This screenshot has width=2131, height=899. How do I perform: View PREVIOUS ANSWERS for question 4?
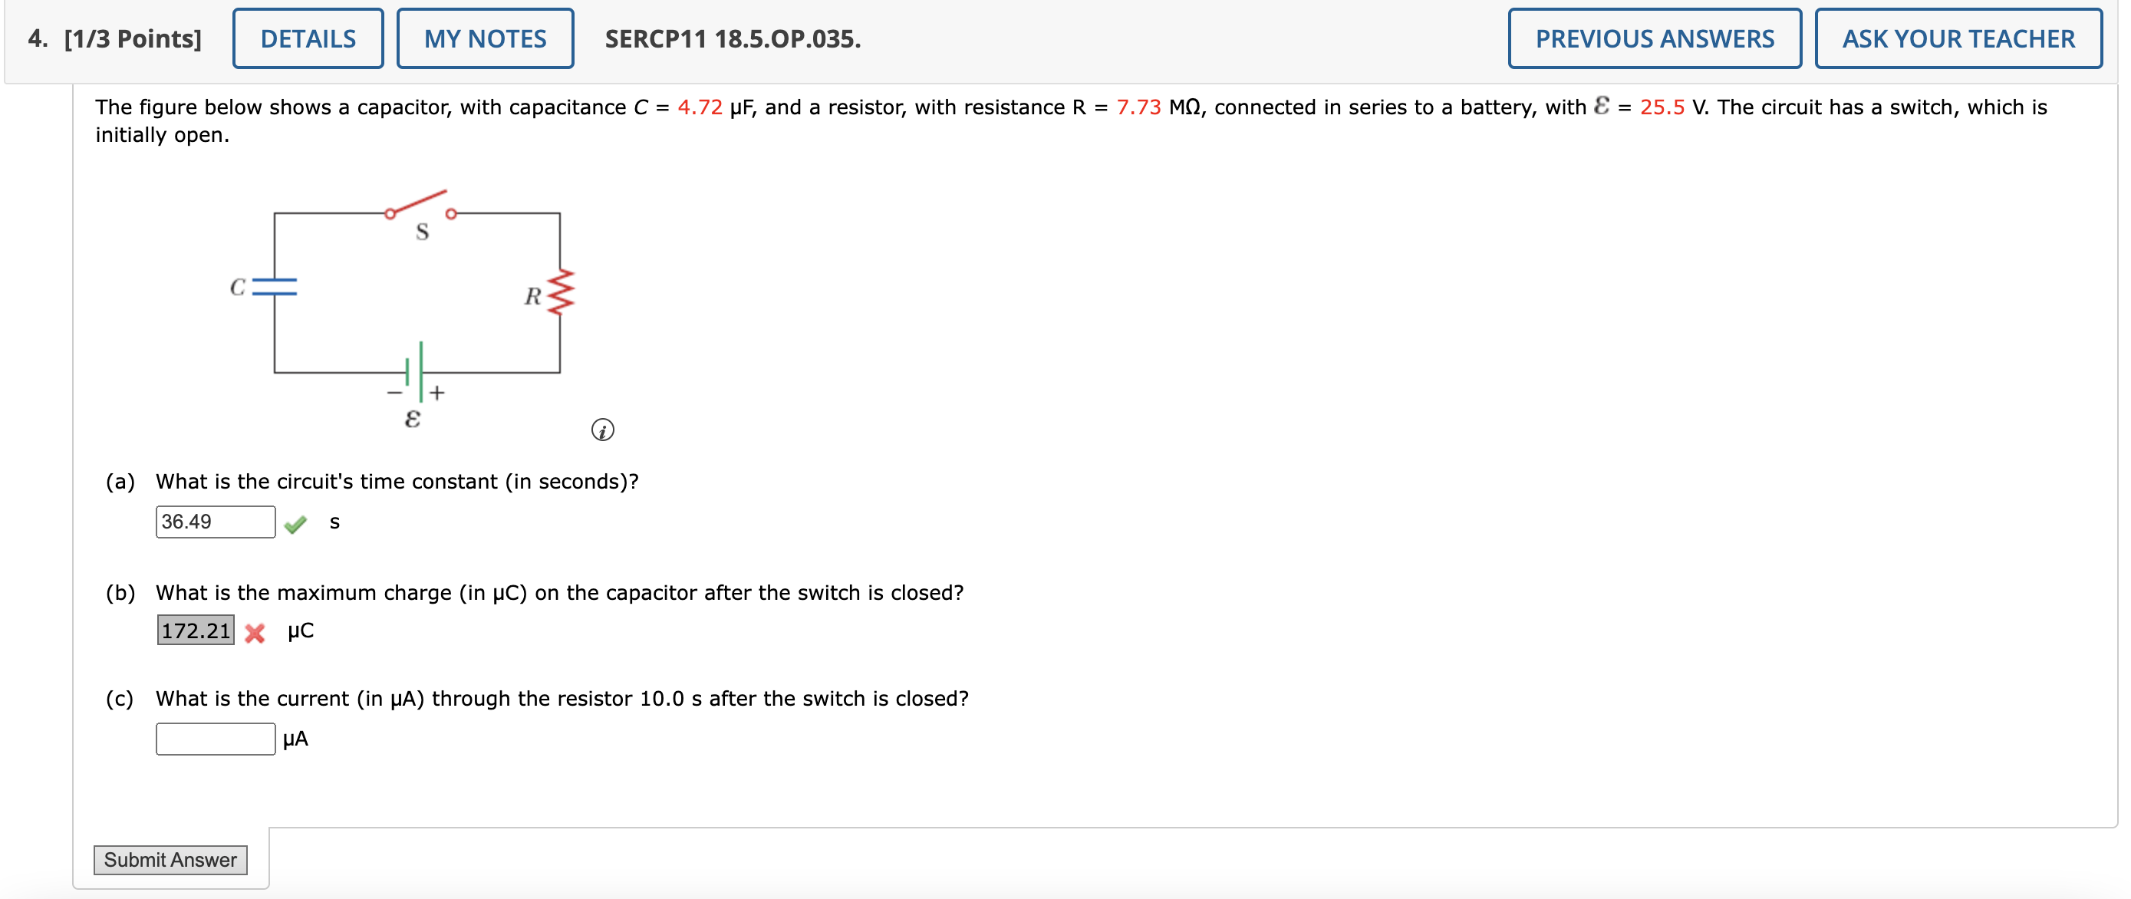[1655, 38]
